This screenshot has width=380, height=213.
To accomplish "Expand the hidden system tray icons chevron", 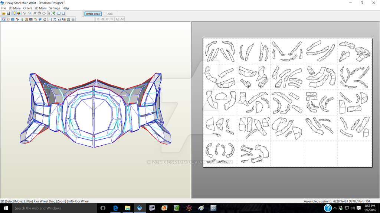I will (335, 208).
